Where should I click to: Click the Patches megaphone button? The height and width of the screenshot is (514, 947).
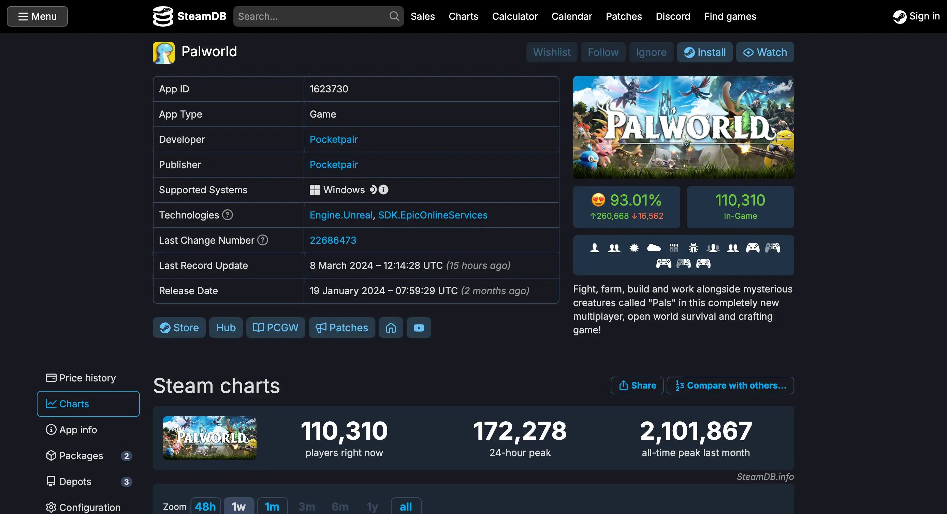(x=341, y=327)
